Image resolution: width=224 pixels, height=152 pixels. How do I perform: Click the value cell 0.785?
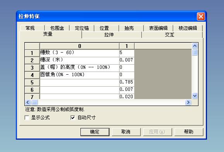tap(127, 82)
